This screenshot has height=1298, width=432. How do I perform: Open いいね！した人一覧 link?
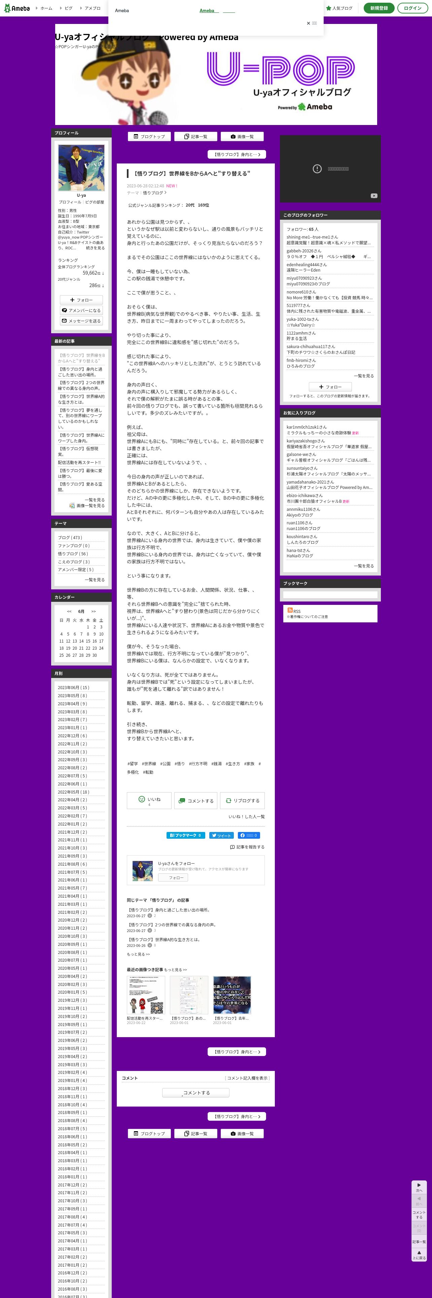[x=246, y=817]
